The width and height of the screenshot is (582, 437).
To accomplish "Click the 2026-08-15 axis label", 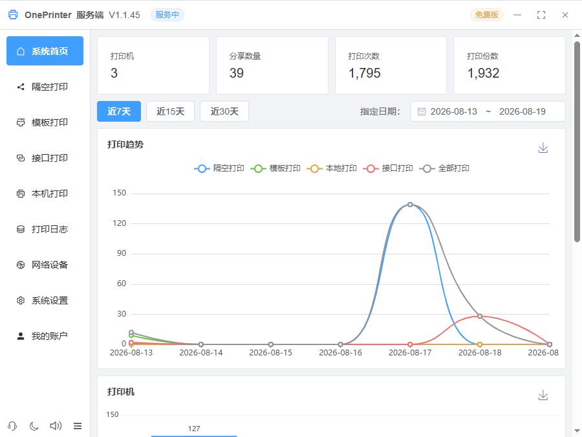I will (270, 353).
